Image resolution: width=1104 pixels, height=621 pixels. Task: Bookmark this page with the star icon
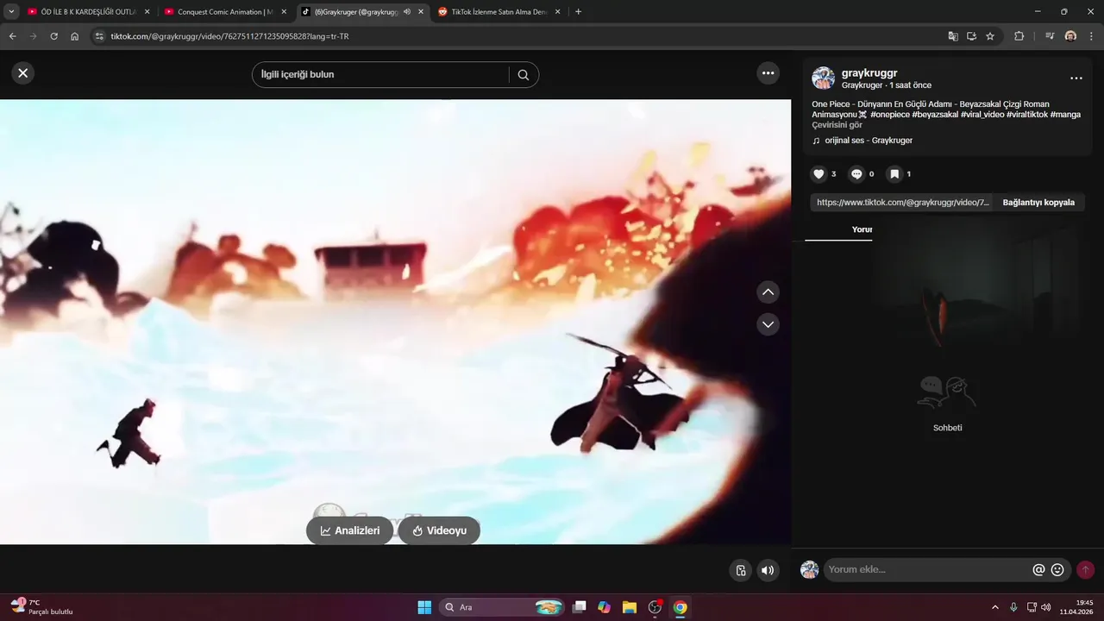(990, 36)
